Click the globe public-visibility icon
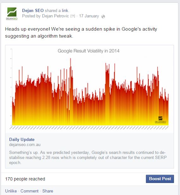This screenshot has height=195, width=180. pos(103,16)
